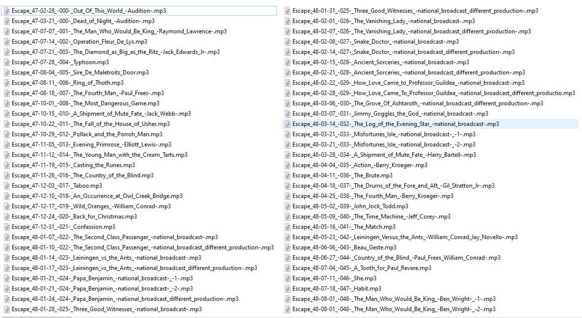Click the icon beside Confession.mp3
The image size is (582, 318).
[7, 227]
